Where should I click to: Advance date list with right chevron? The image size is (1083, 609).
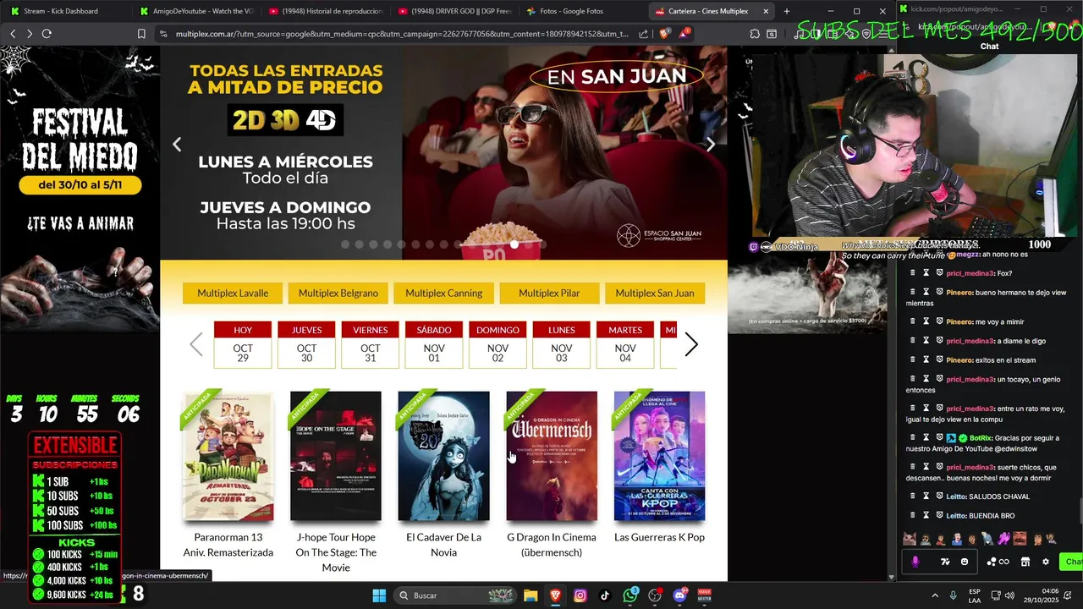click(x=691, y=344)
